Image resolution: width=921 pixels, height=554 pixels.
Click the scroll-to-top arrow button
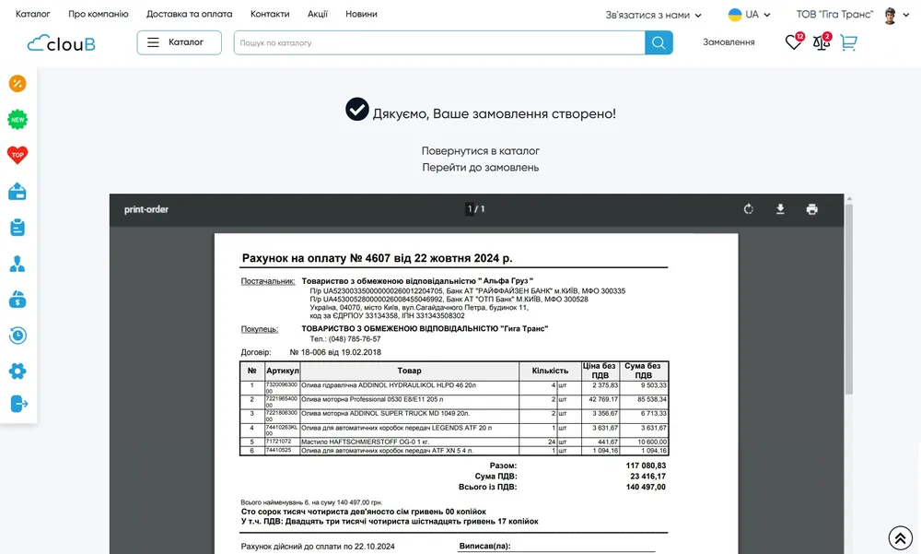[901, 537]
